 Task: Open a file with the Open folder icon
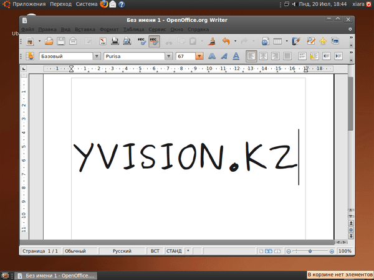pos(49,41)
